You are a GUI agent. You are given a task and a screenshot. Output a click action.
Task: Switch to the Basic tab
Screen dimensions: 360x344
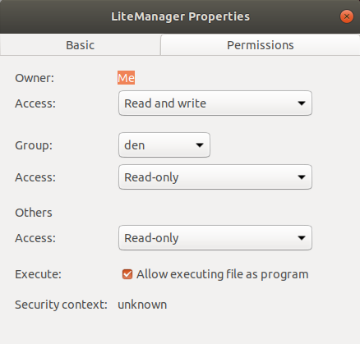click(80, 45)
